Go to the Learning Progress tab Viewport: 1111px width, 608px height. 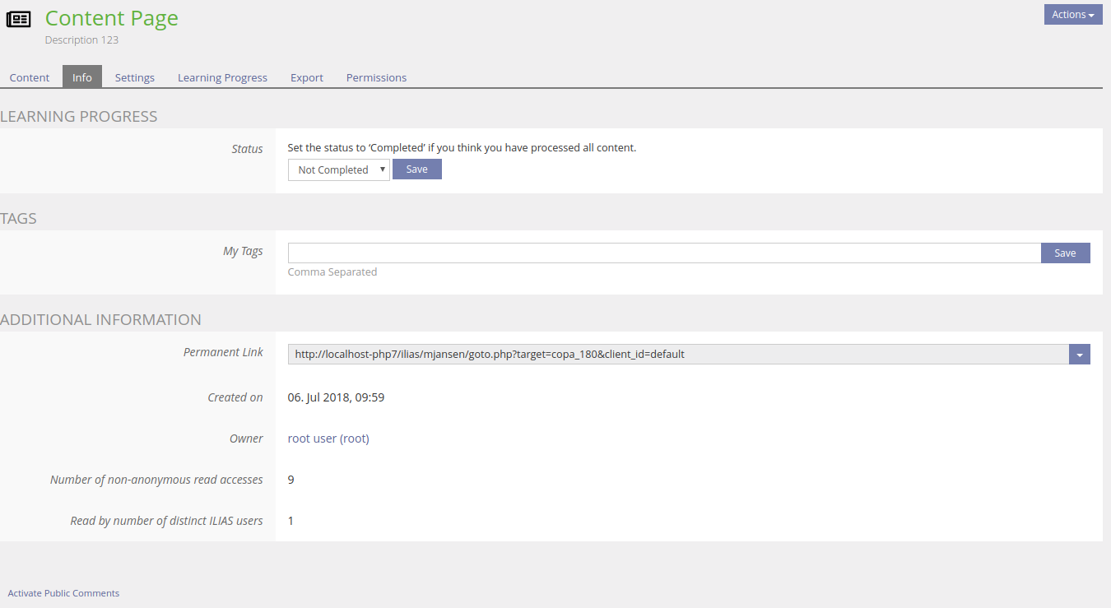point(222,77)
